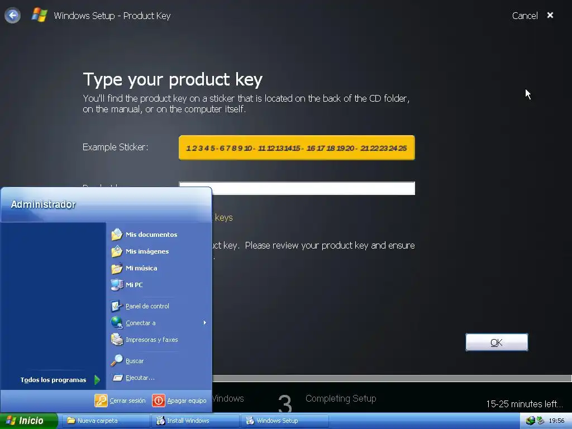Click the Mis imágenes folder icon

(117, 251)
